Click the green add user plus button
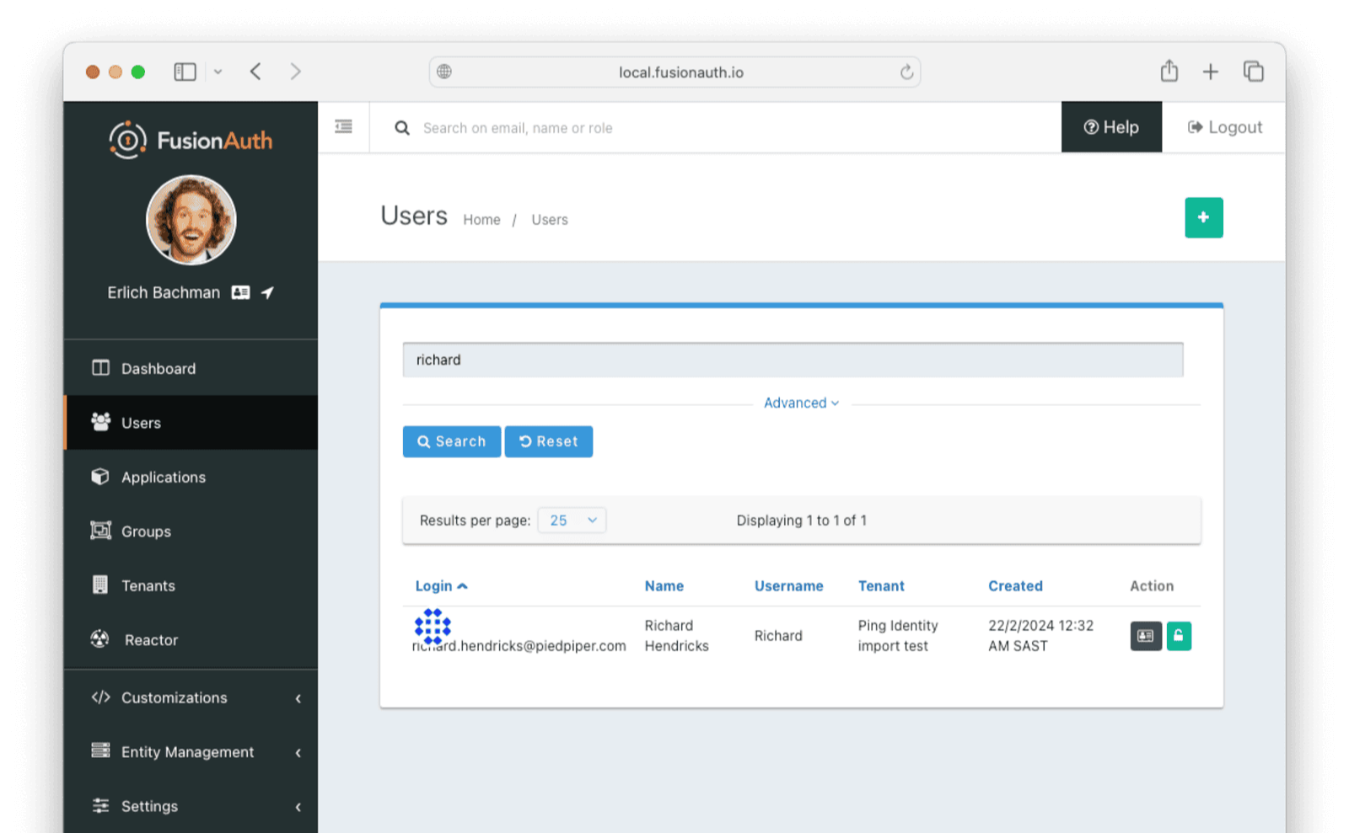The image size is (1349, 833). (1203, 217)
